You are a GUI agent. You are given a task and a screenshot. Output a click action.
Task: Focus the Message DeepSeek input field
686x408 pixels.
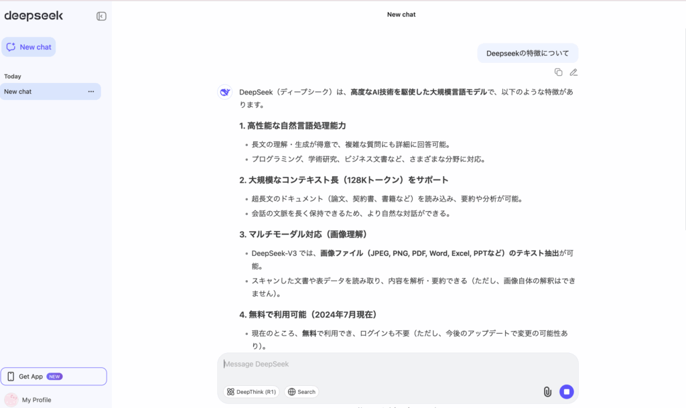coord(398,364)
